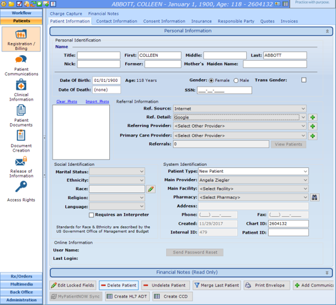
Task: Open pharmacy search using the binoculars icon
Action: click(x=315, y=197)
